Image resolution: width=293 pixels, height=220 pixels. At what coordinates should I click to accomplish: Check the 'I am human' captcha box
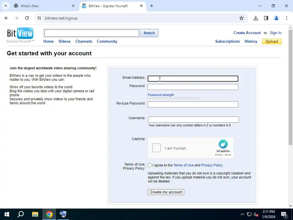[157, 148]
